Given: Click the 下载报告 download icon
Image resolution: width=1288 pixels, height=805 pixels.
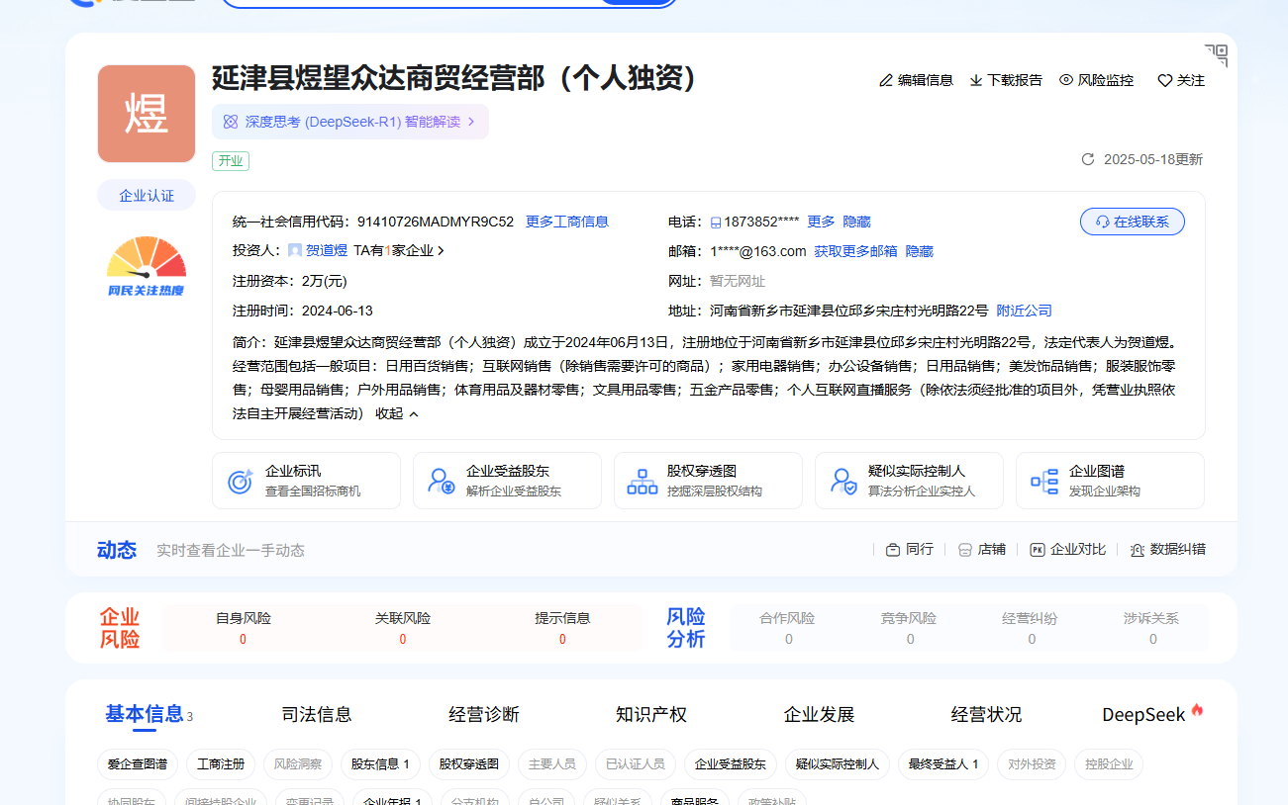Looking at the screenshot, I should [974, 80].
